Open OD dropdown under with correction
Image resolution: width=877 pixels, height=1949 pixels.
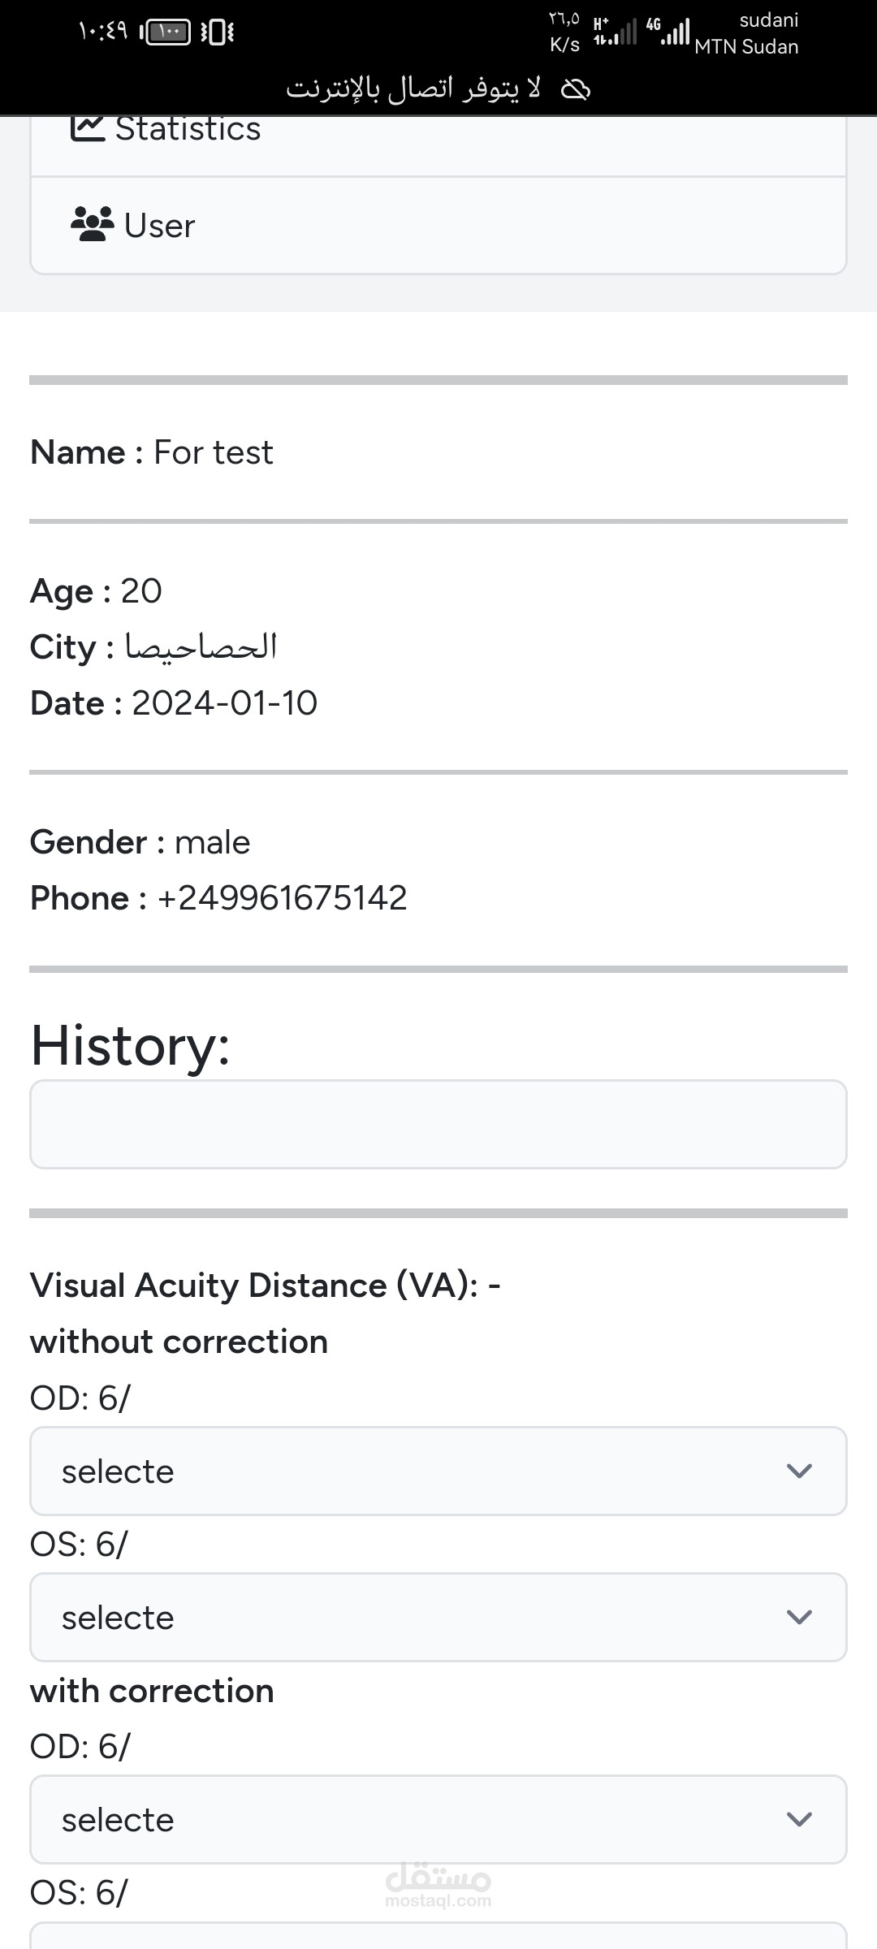point(438,1819)
